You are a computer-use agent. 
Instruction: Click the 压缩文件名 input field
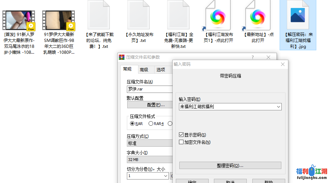point(150,89)
